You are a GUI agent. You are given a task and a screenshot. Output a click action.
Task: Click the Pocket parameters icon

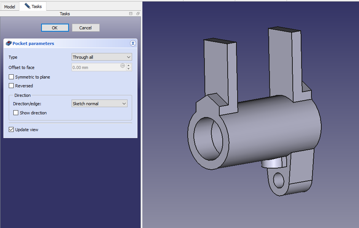(9, 43)
